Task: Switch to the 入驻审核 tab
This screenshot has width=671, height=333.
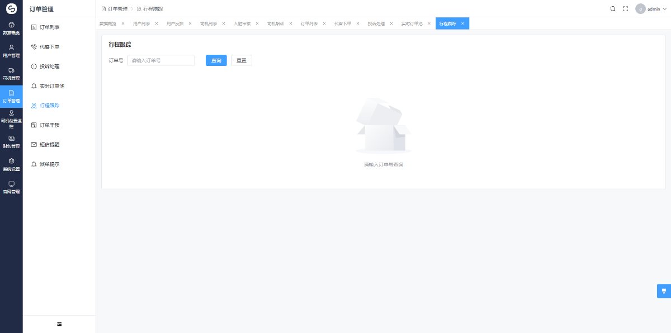Action: [x=242, y=23]
